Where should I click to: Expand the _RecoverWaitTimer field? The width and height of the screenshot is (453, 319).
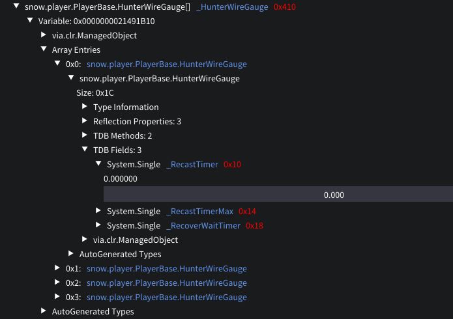pyautogui.click(x=98, y=225)
